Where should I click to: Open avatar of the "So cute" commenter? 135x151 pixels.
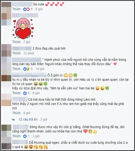point(6,7)
